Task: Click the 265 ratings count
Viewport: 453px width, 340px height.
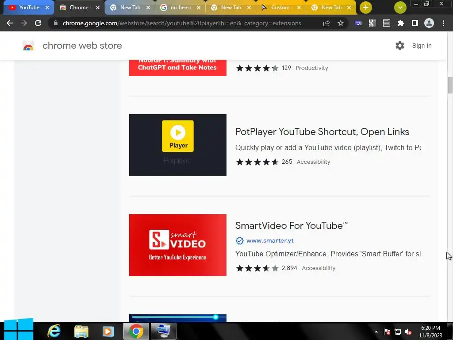Action: [x=287, y=162]
